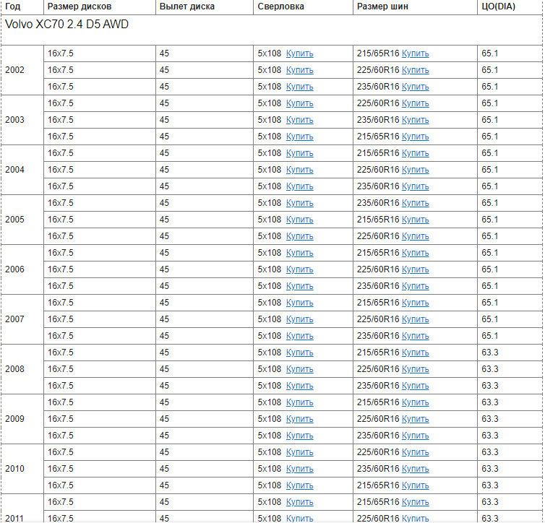
Task: Click Купить next to 235/60R16 in 2006
Action: pos(416,286)
